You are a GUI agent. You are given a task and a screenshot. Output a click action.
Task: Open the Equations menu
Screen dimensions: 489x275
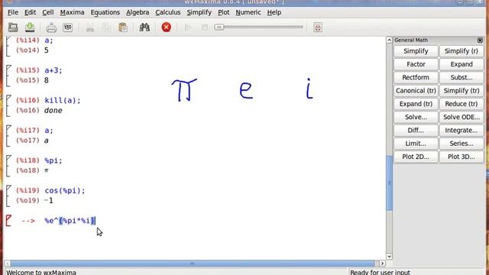pos(105,12)
